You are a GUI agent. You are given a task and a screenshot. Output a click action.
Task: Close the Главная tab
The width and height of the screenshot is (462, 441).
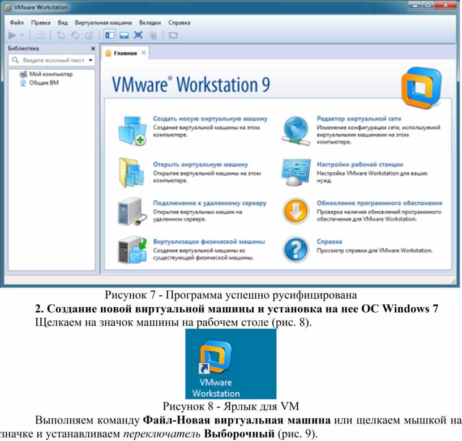[x=143, y=53]
